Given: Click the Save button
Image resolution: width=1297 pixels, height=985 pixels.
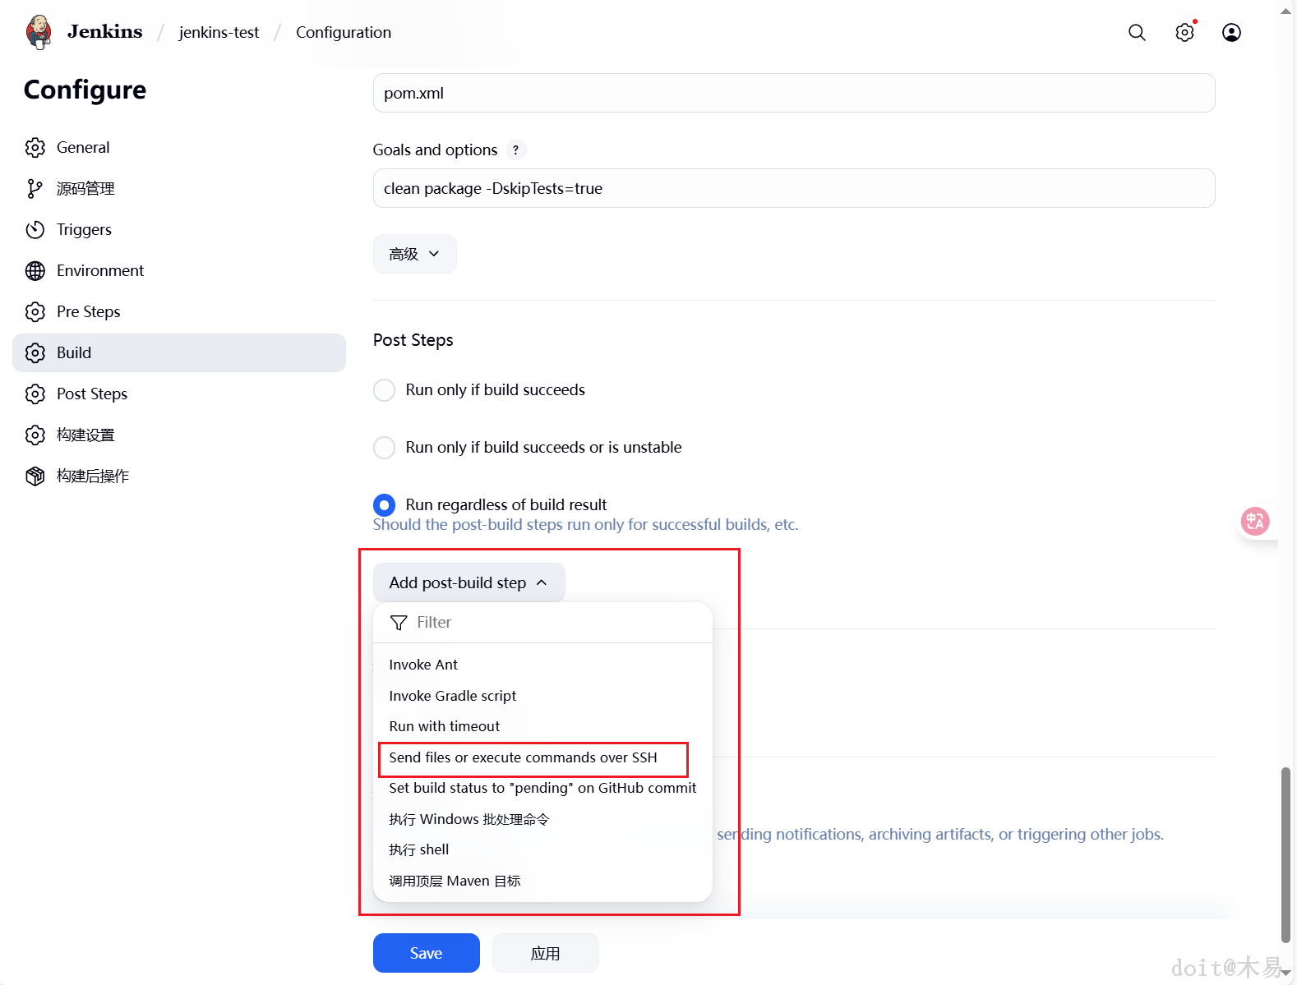Looking at the screenshot, I should 426,953.
